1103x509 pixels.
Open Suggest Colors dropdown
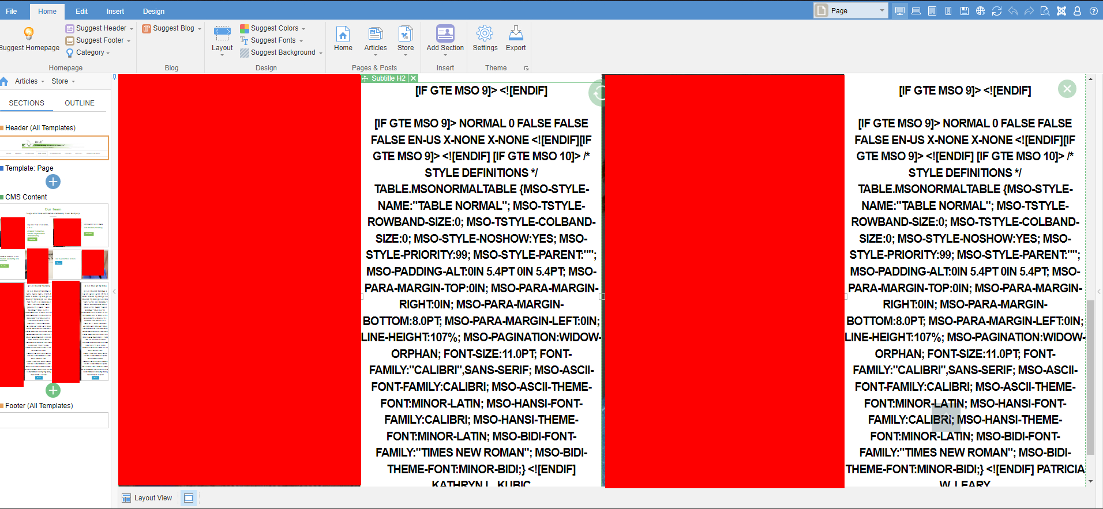303,29
